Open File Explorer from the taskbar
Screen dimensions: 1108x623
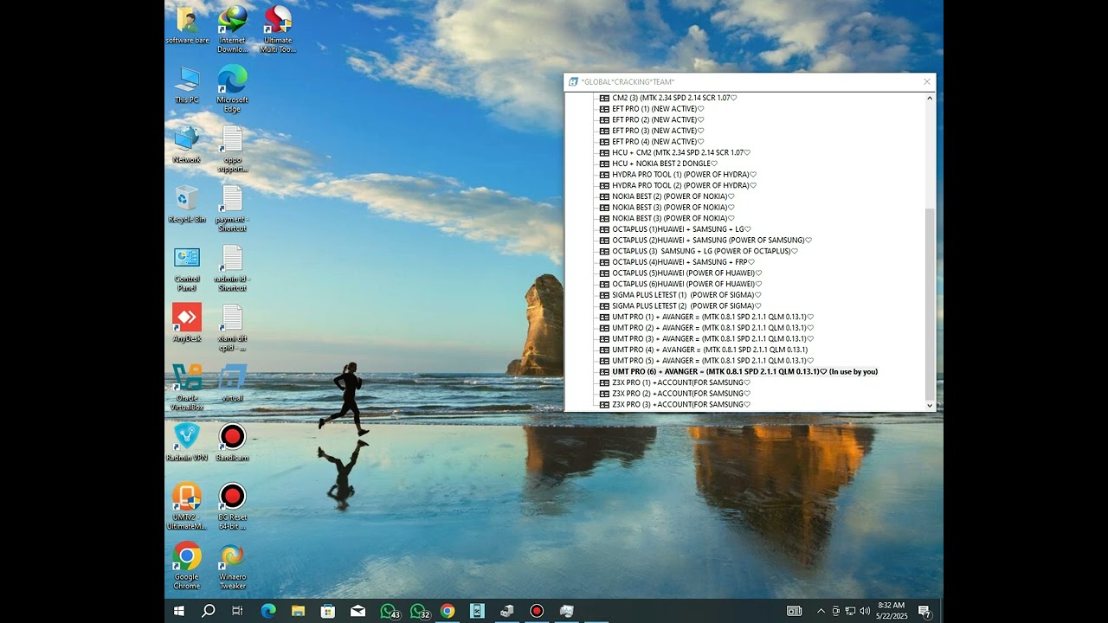pos(298,611)
